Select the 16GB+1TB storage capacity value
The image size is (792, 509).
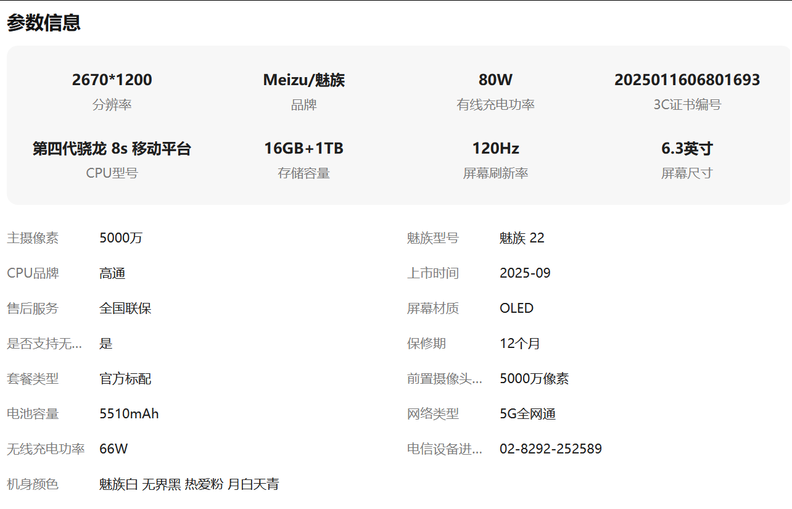(x=303, y=149)
